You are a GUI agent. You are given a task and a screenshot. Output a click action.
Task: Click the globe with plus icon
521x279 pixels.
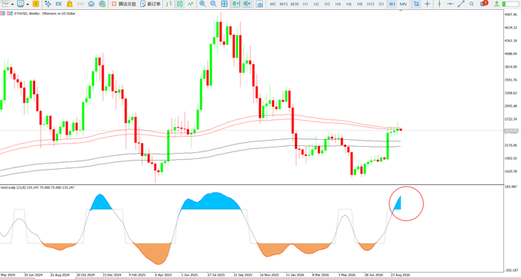coord(103,4)
